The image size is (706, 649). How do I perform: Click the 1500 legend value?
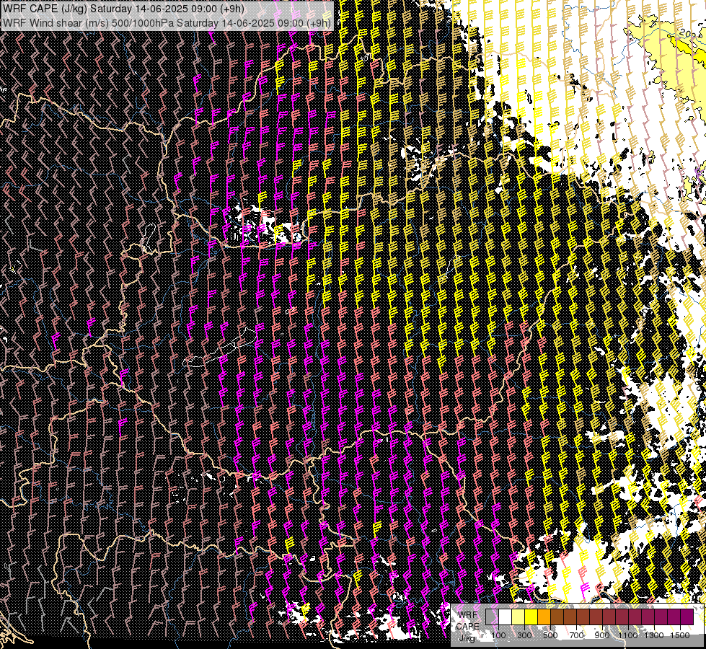[680, 635]
